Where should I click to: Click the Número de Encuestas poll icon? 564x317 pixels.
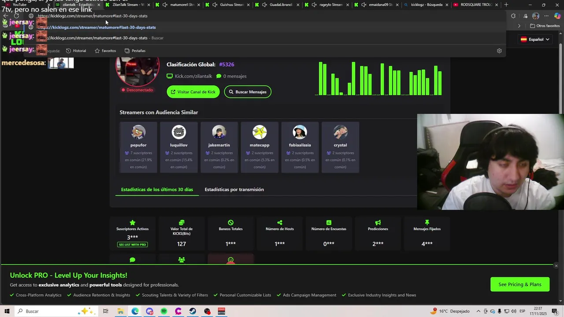[329, 223]
